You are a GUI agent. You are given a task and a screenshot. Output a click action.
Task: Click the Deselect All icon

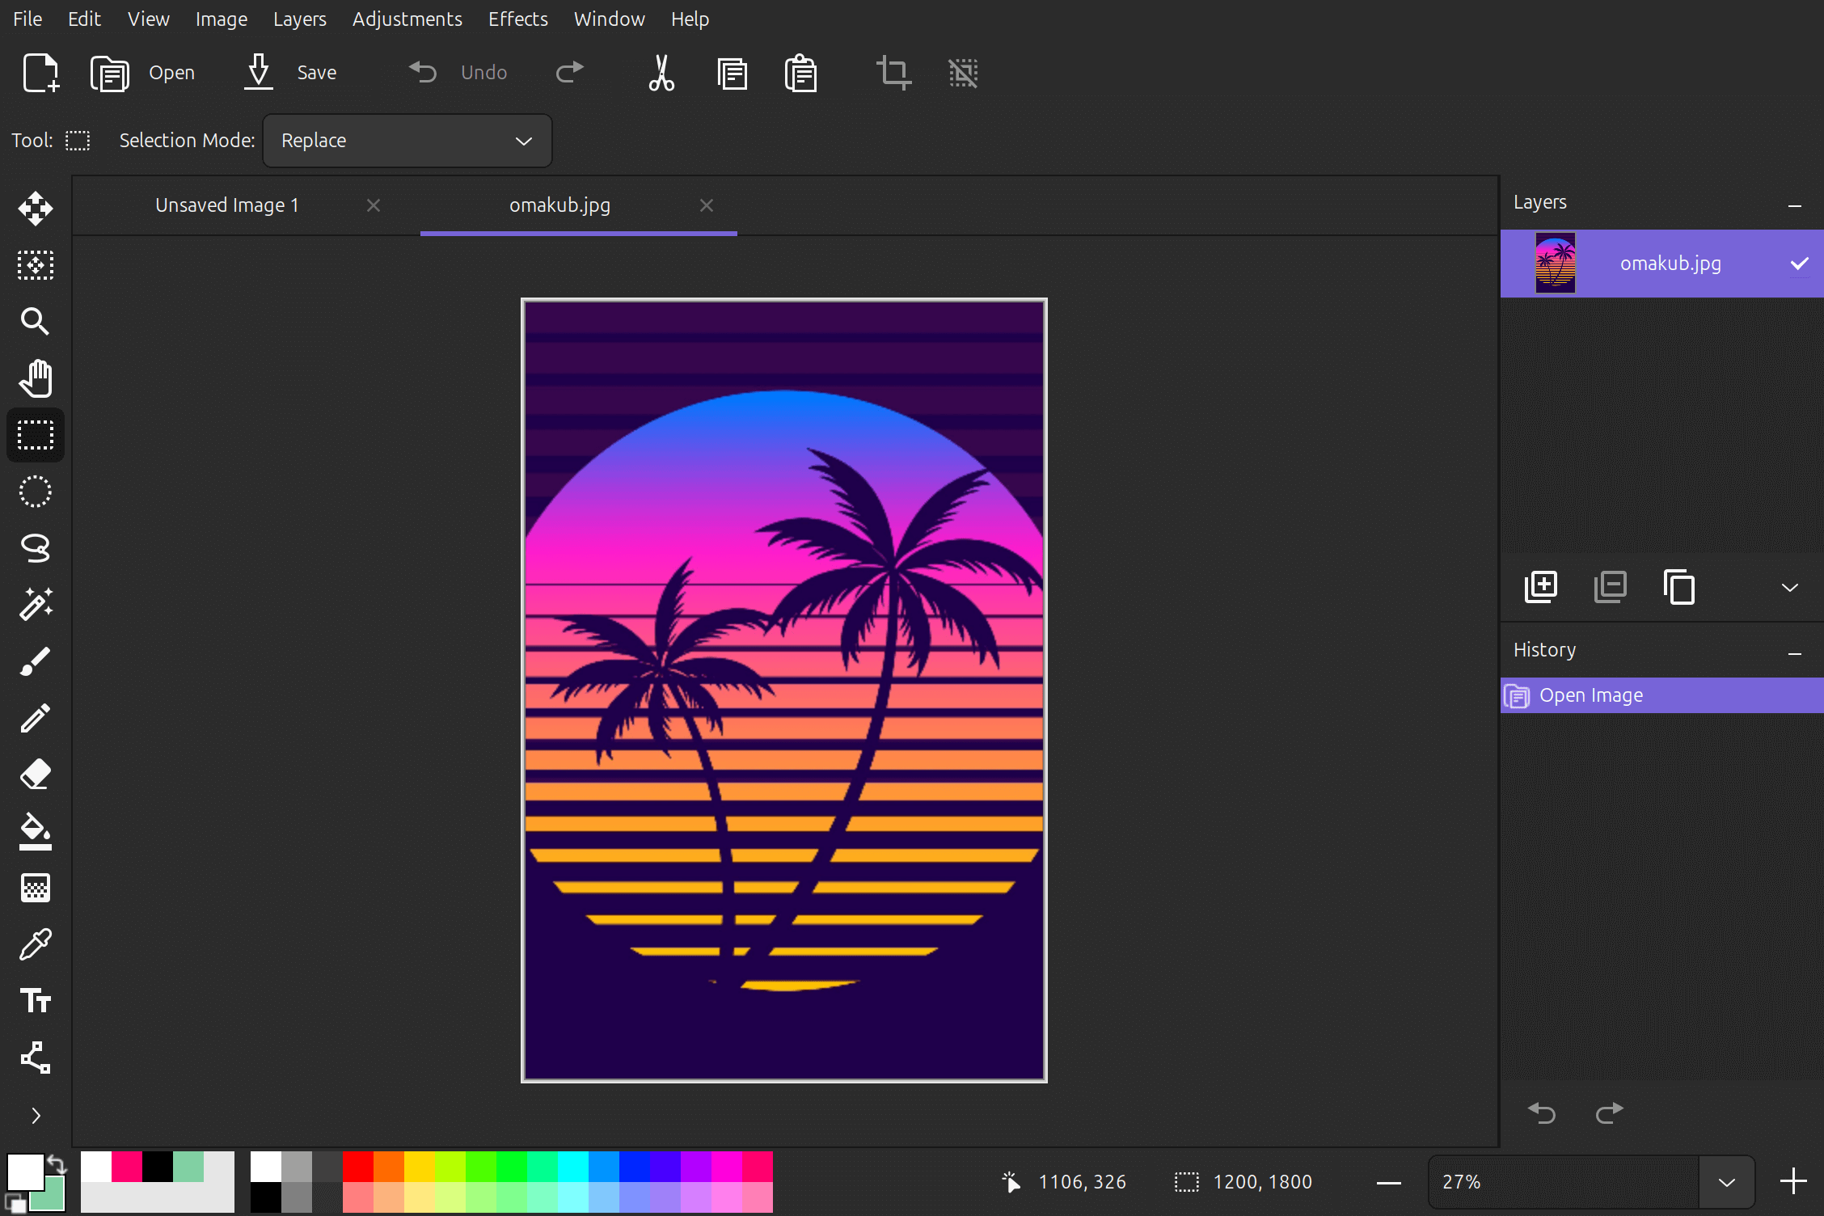963,73
